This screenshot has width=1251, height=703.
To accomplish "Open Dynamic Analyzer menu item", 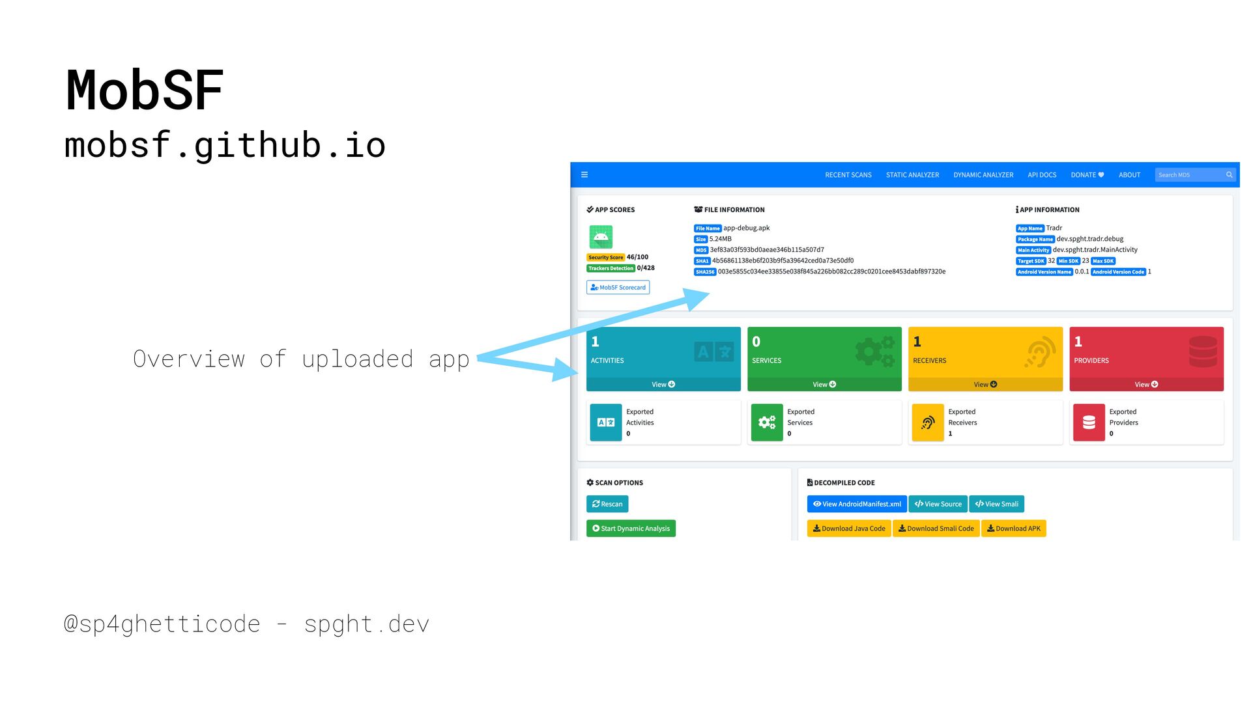I will [x=983, y=174].
